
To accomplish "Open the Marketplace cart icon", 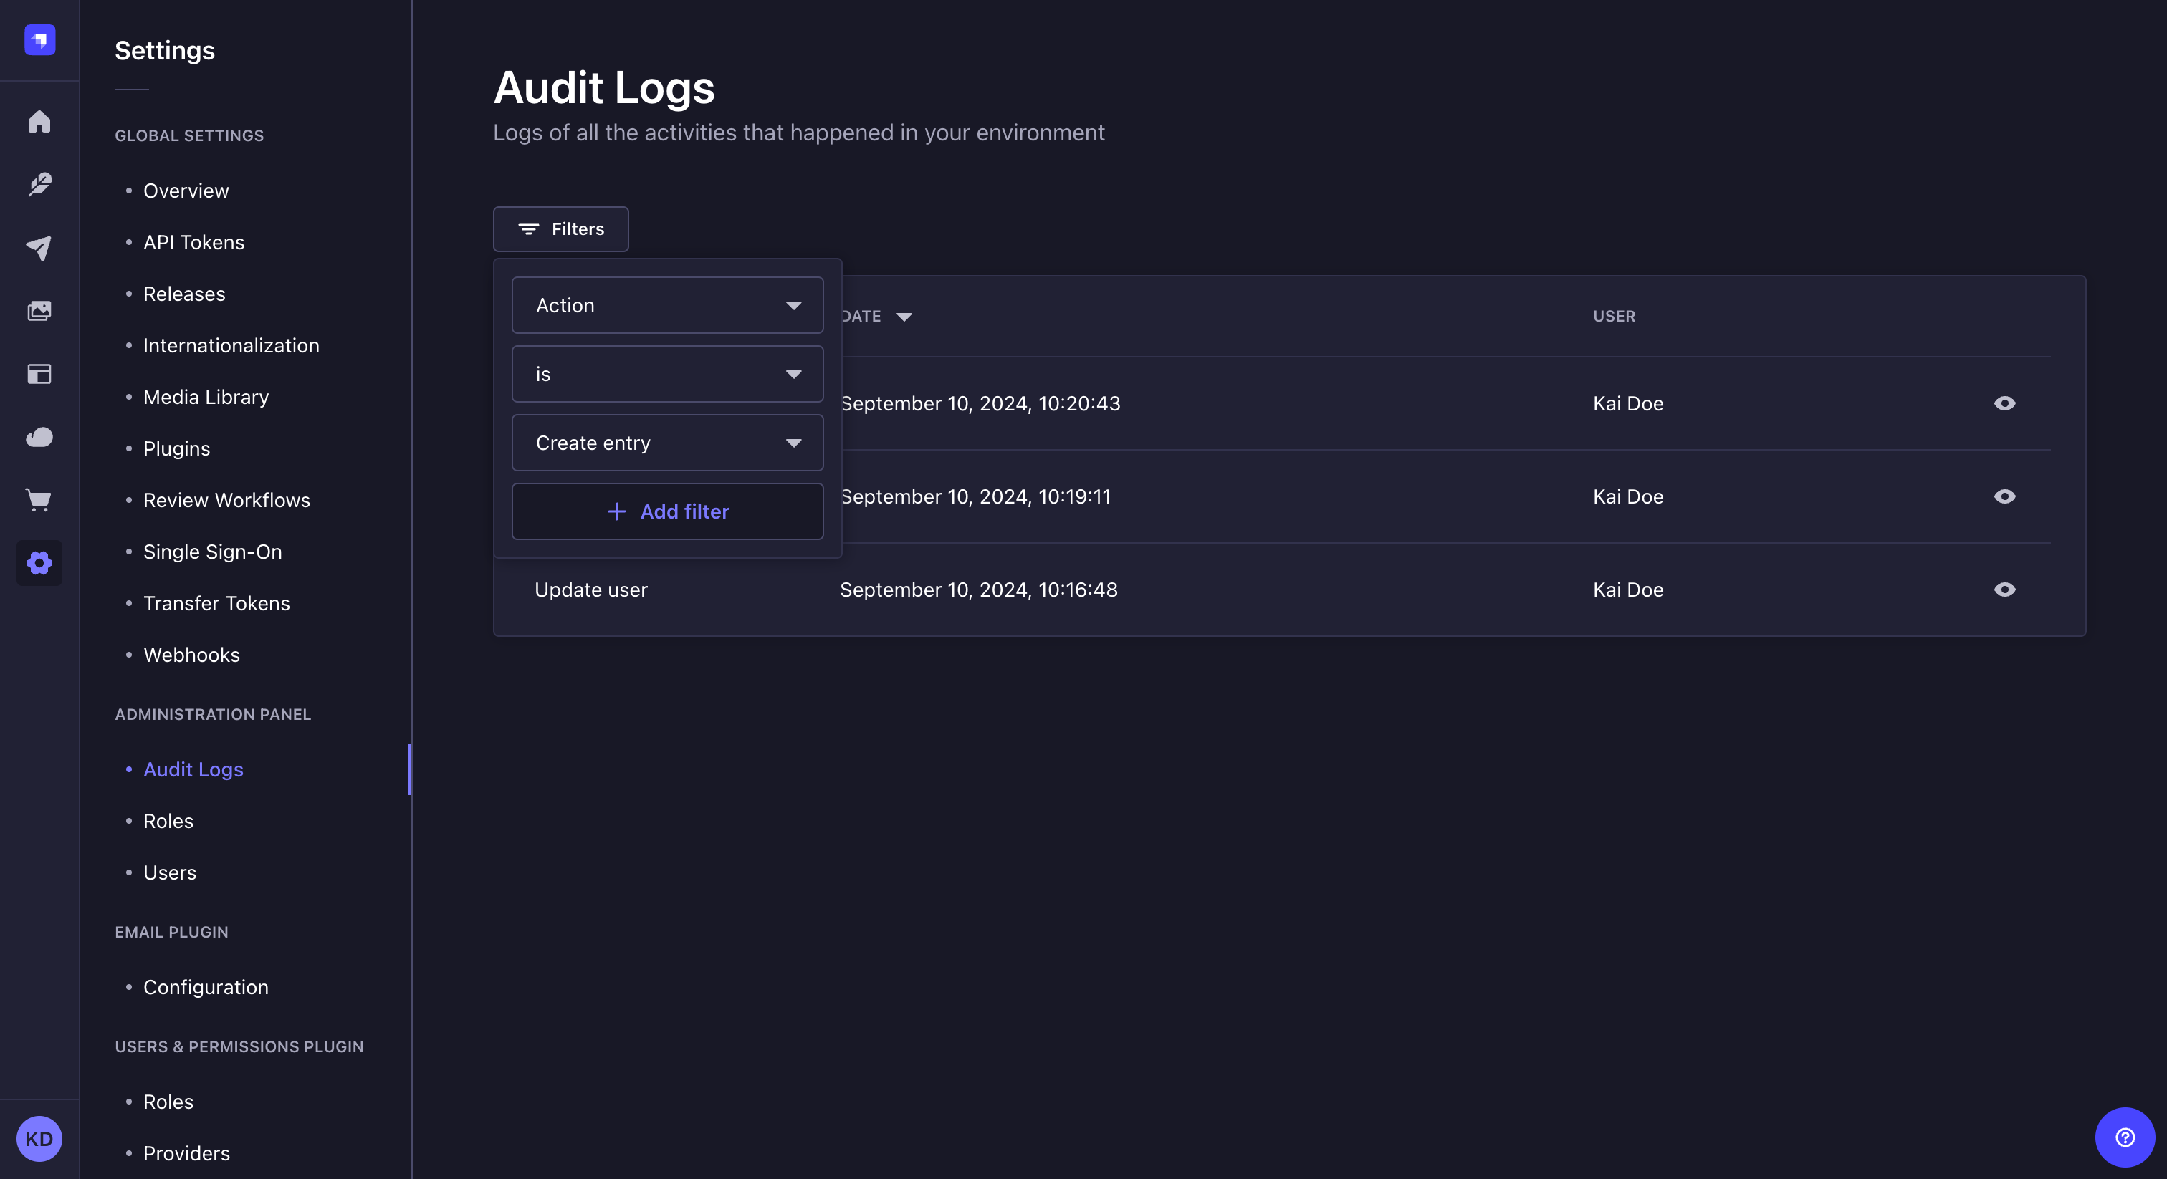I will [x=39, y=501].
